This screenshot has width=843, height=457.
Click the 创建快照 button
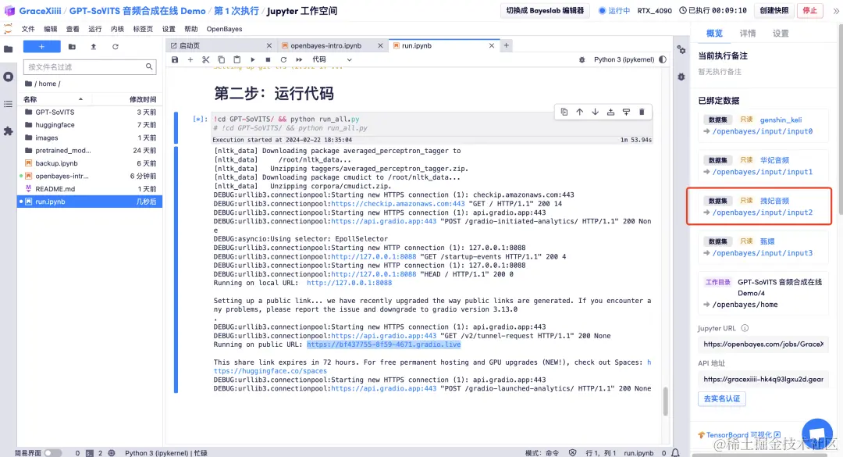[774, 11]
